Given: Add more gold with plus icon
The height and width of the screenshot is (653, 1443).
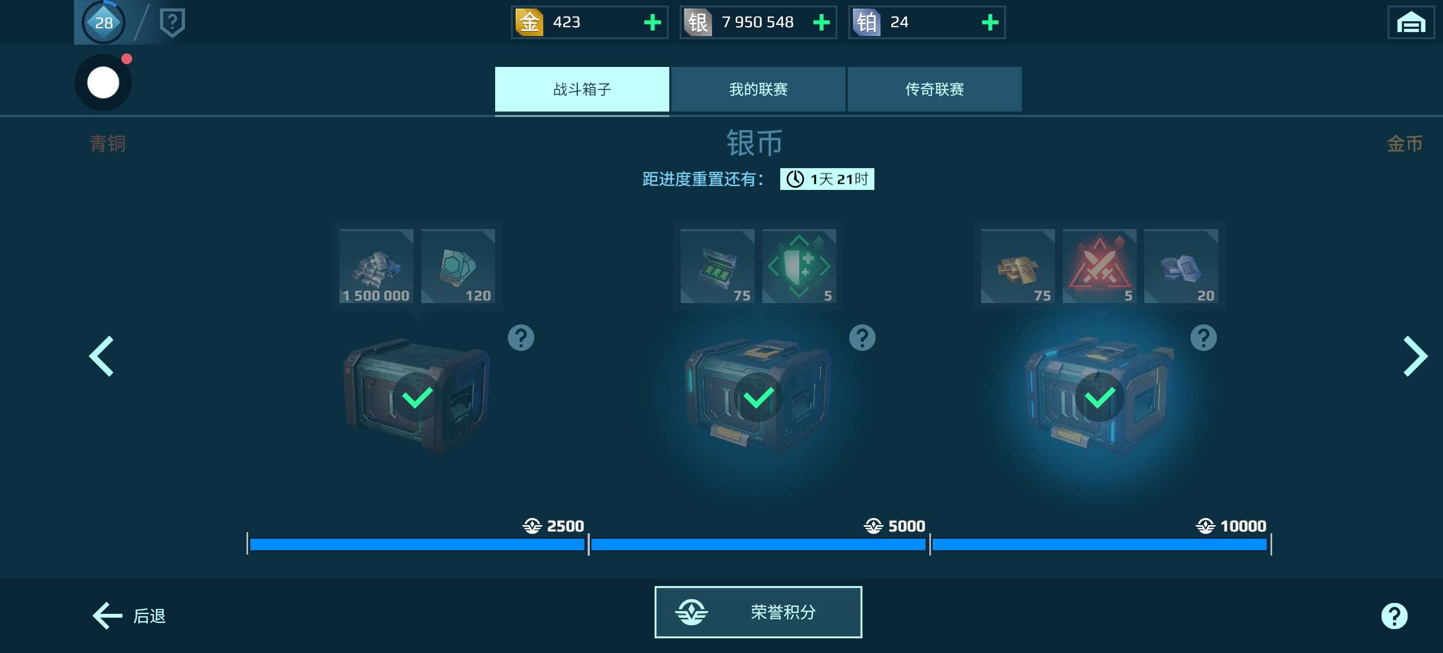Looking at the screenshot, I should pos(652,23).
